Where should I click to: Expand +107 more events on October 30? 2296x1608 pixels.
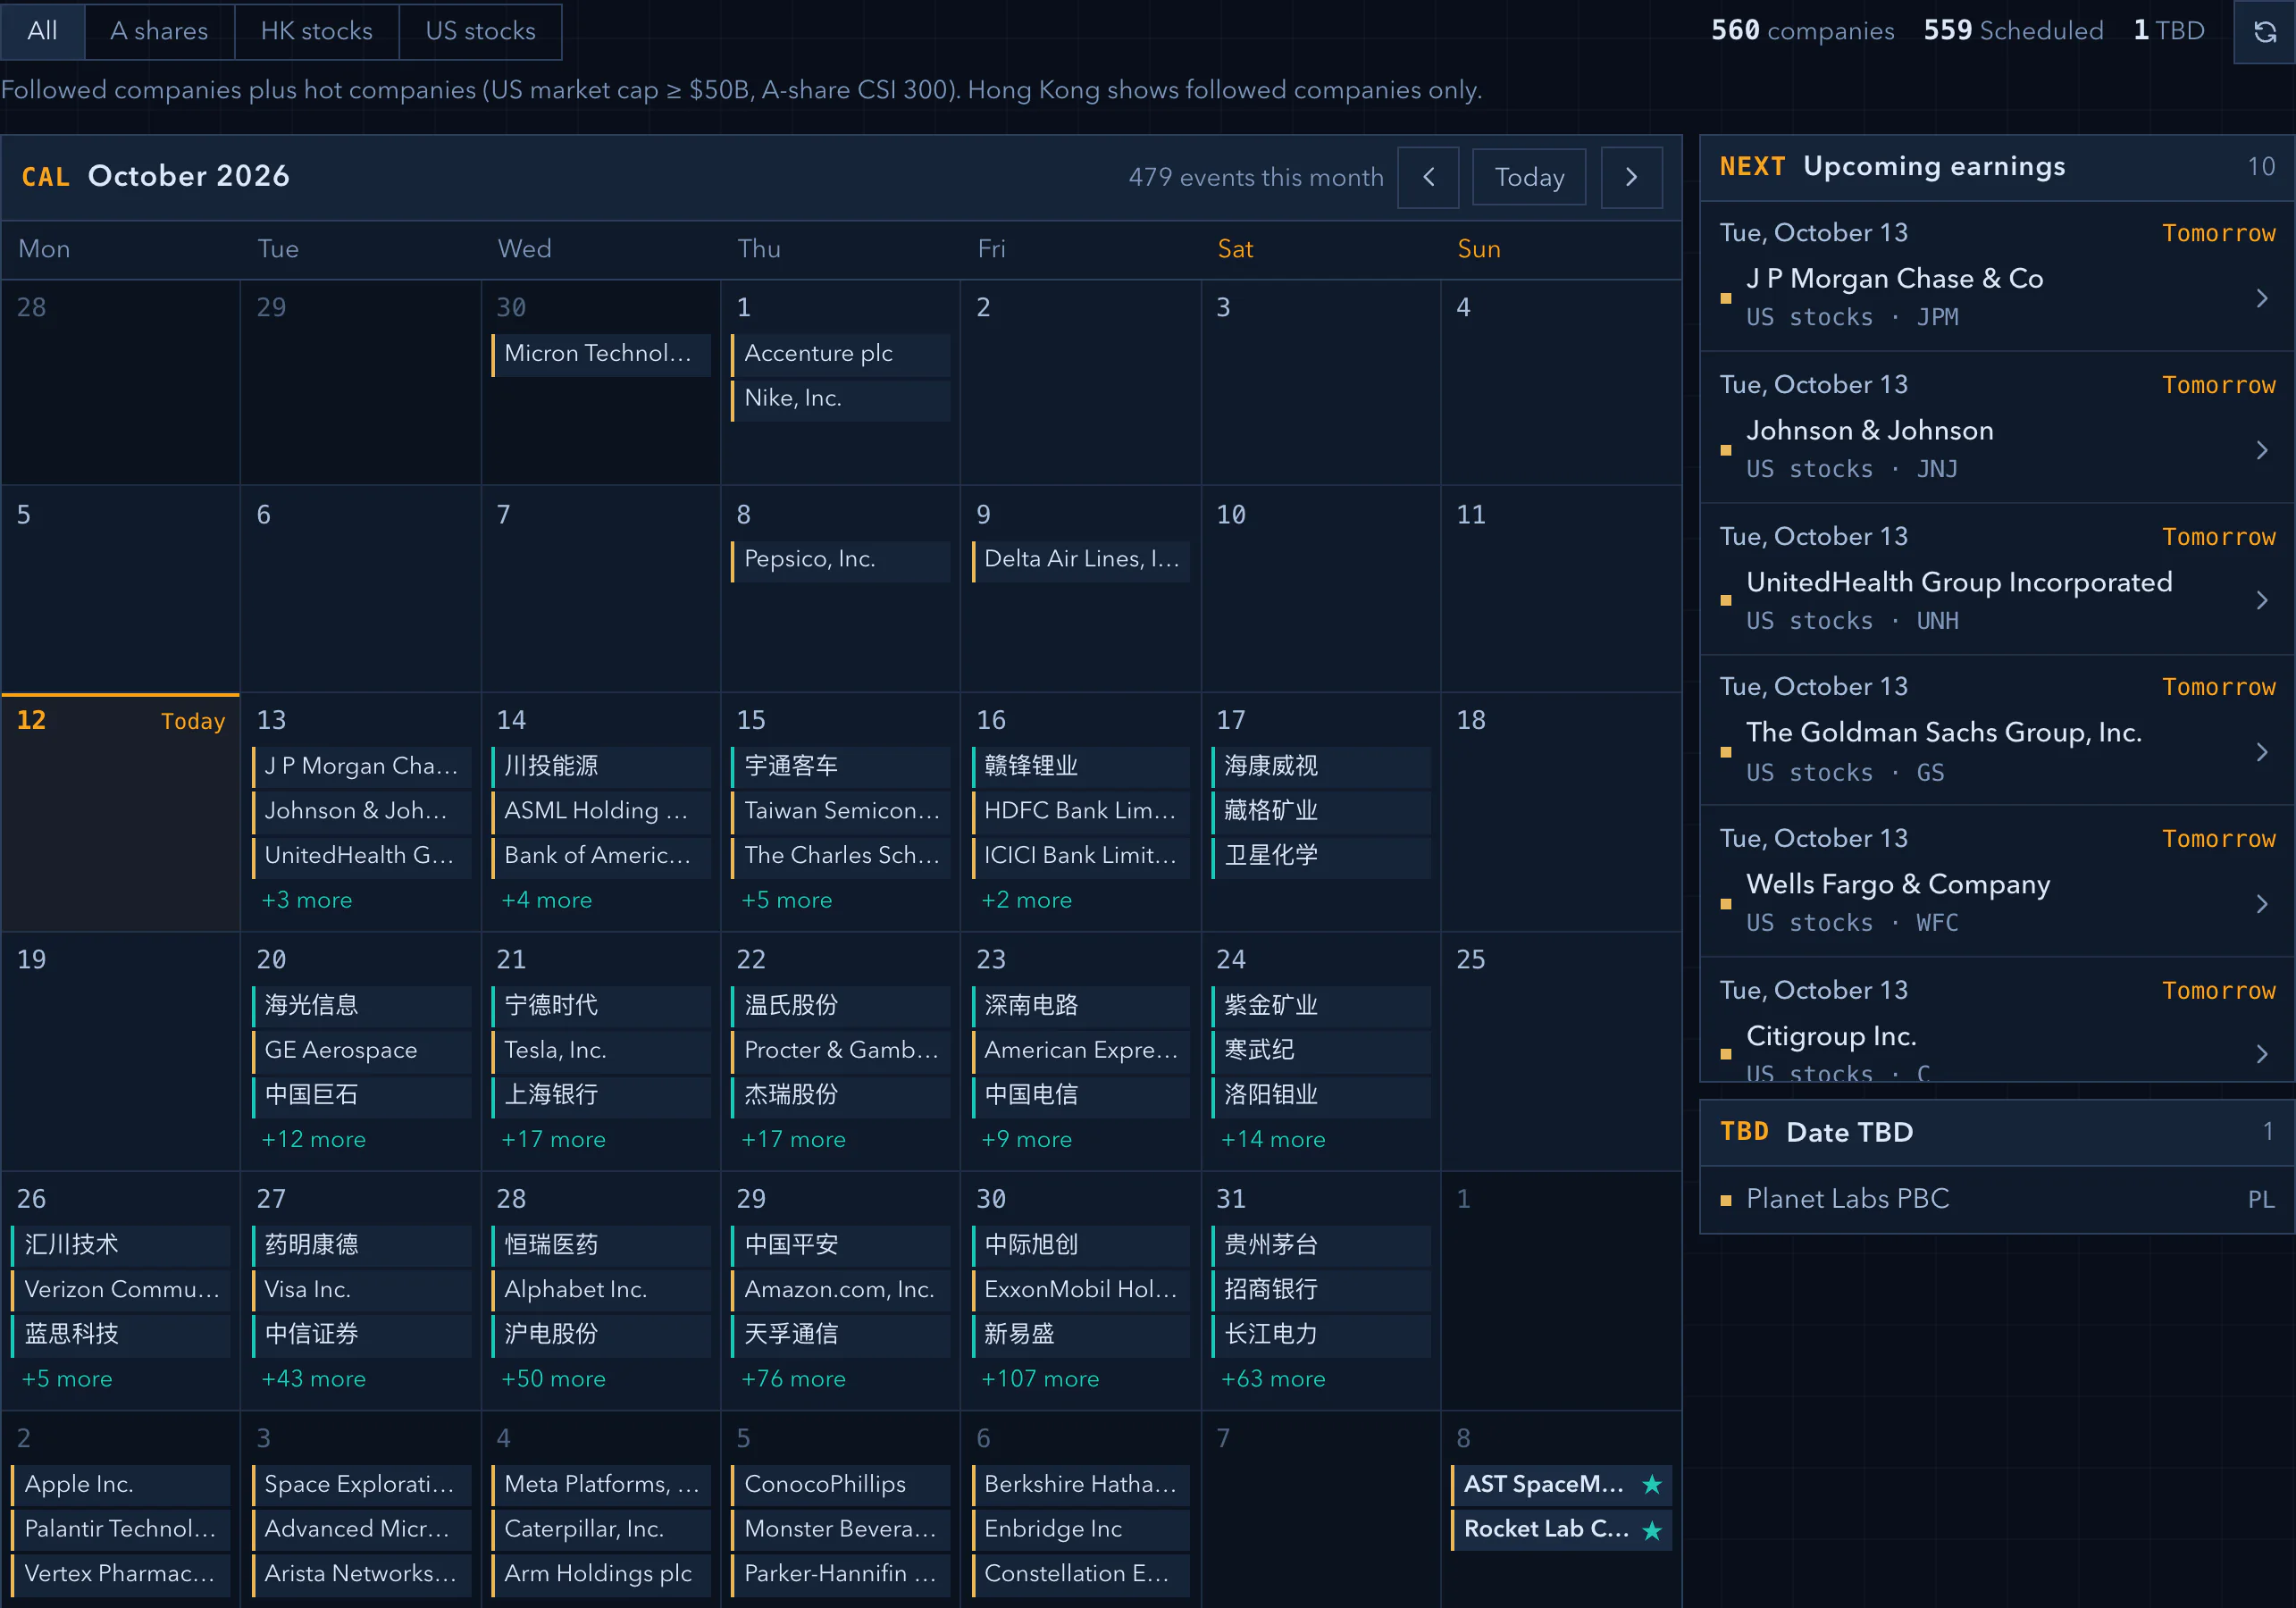pyautogui.click(x=1040, y=1379)
